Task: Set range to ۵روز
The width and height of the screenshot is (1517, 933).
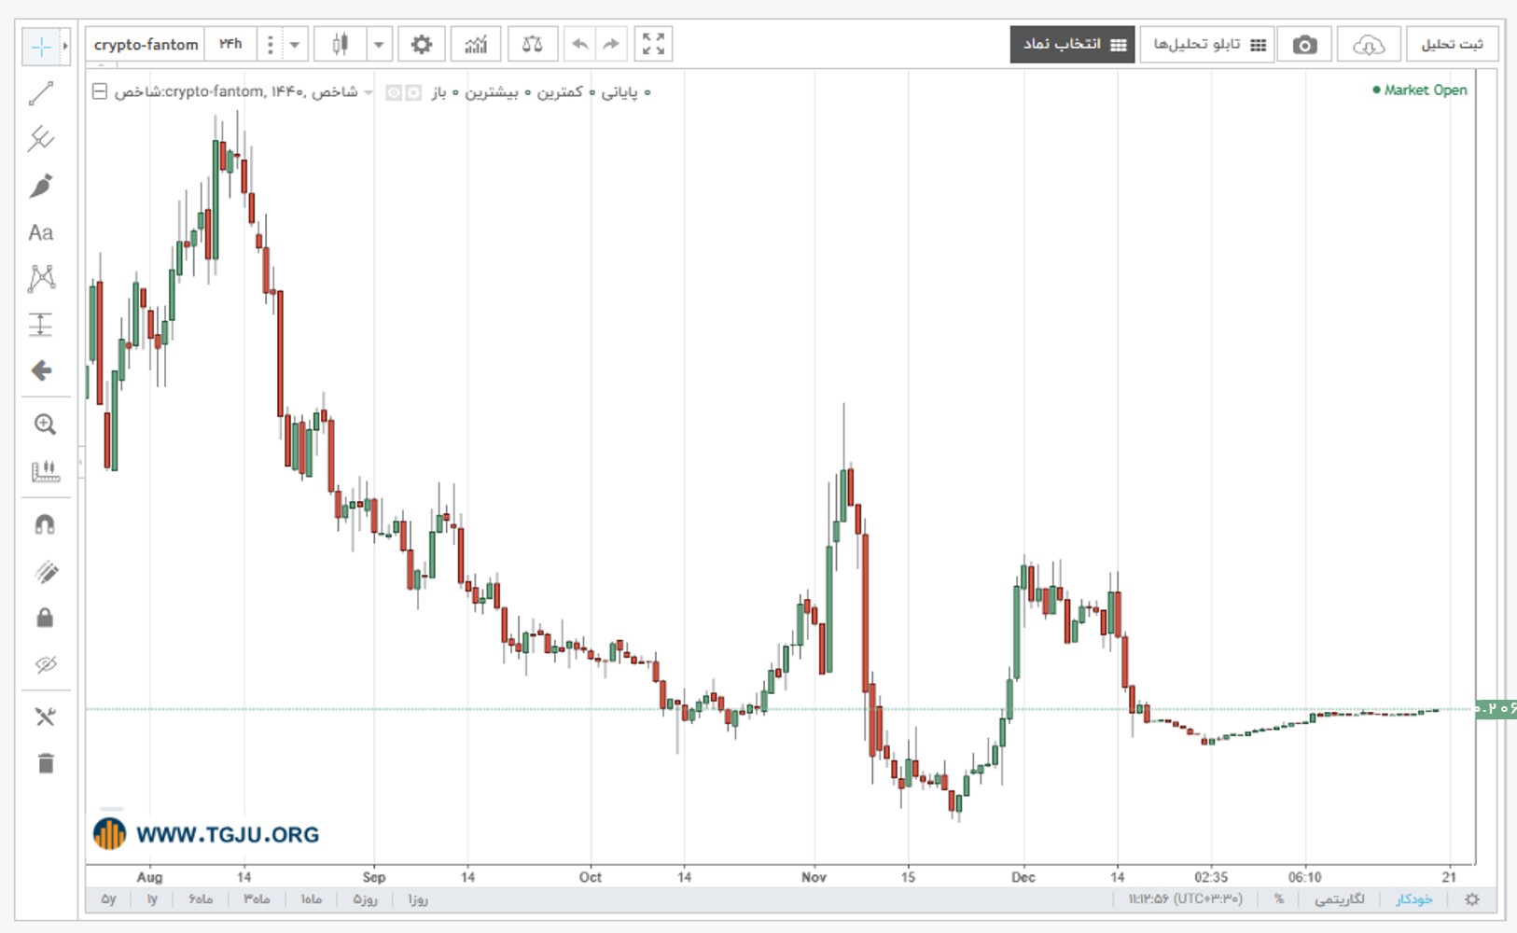Action: pyautogui.click(x=365, y=899)
